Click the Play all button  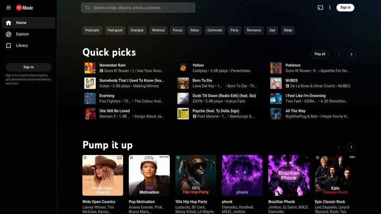(320, 54)
